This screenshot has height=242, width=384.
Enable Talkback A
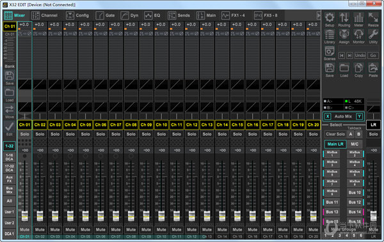(x=351, y=134)
